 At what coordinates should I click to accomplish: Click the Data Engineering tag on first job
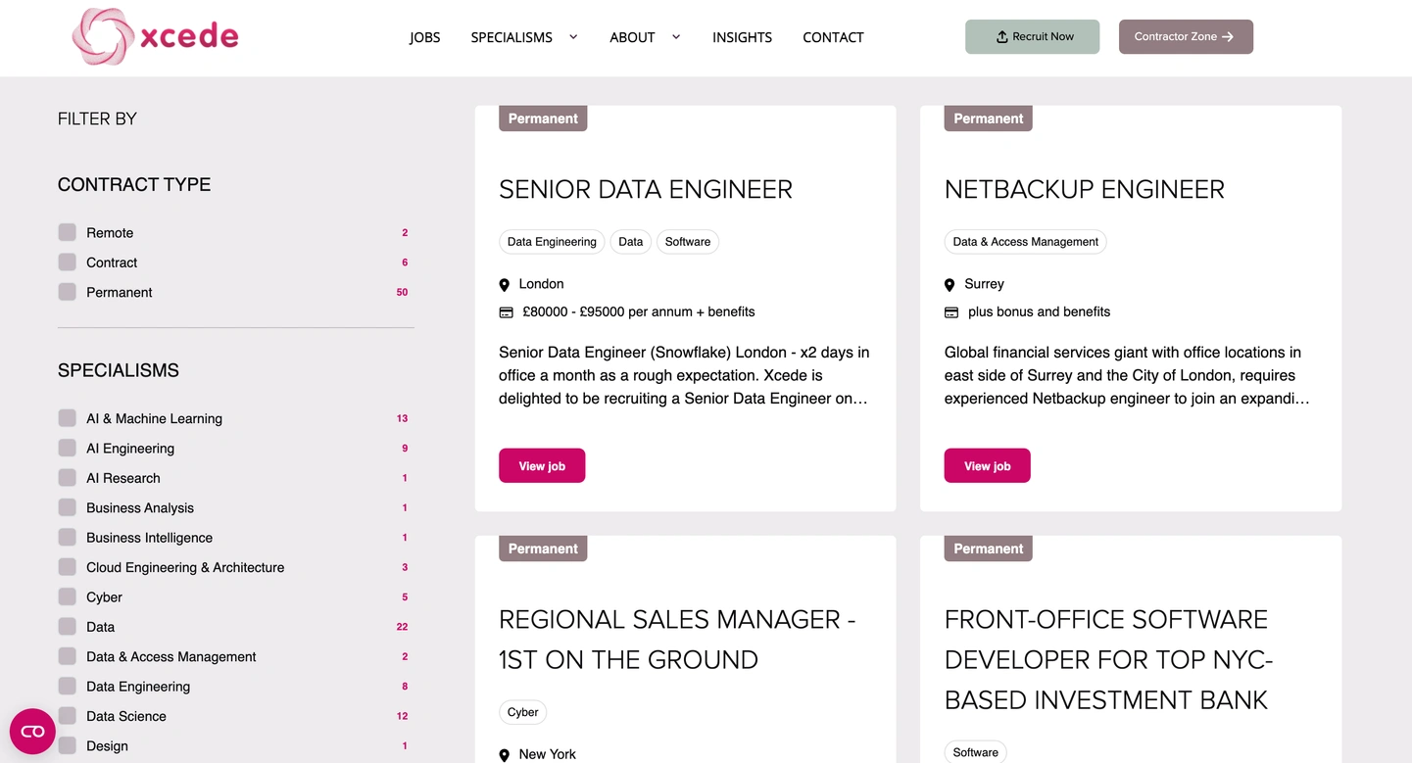click(x=552, y=242)
